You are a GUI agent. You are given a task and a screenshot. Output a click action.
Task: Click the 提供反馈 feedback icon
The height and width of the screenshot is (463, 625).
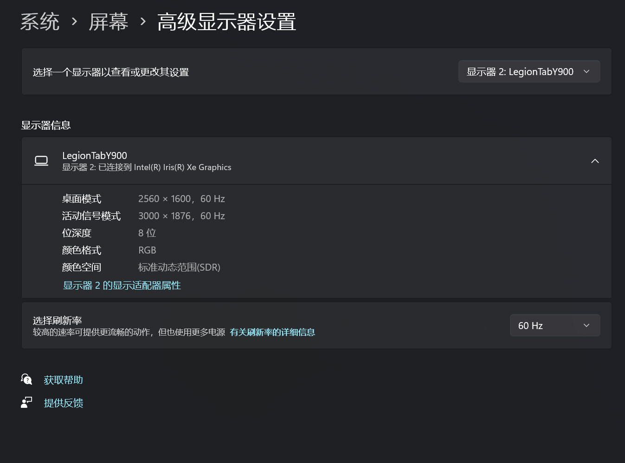tap(26, 402)
